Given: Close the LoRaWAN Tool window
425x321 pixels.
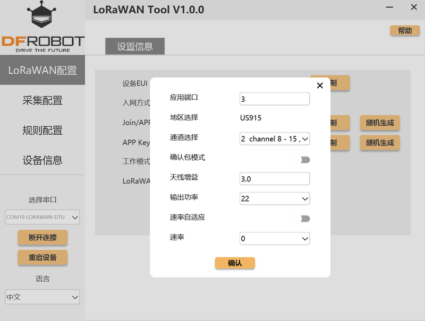Looking at the screenshot, I should point(414,7).
